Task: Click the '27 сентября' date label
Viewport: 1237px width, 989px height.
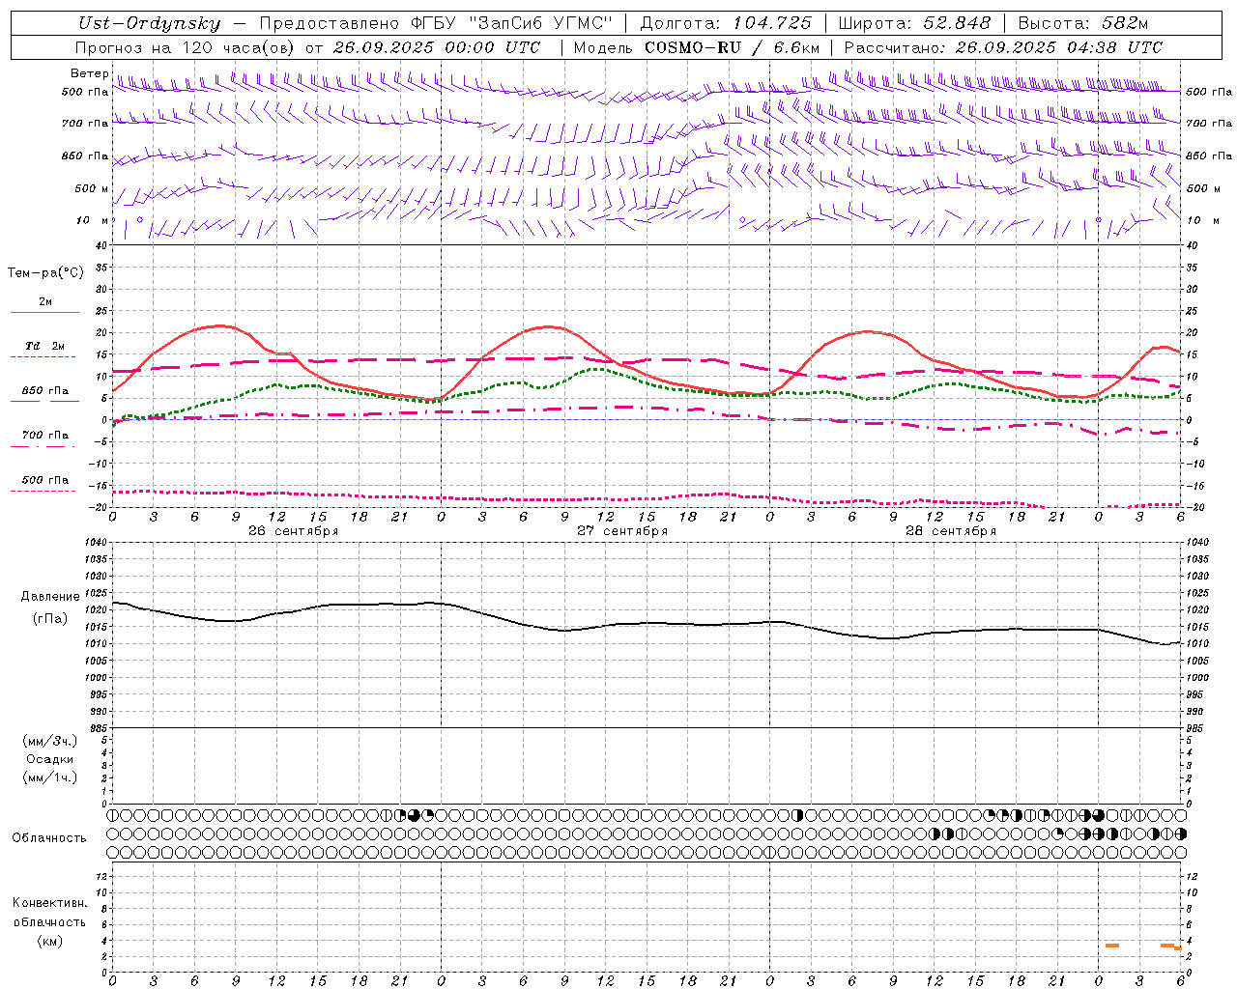Action: (x=622, y=531)
